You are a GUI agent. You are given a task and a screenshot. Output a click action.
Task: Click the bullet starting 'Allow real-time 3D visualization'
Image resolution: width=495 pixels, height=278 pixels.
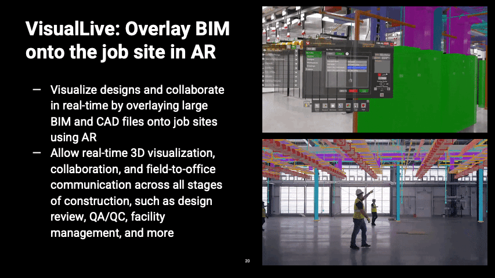(x=136, y=193)
